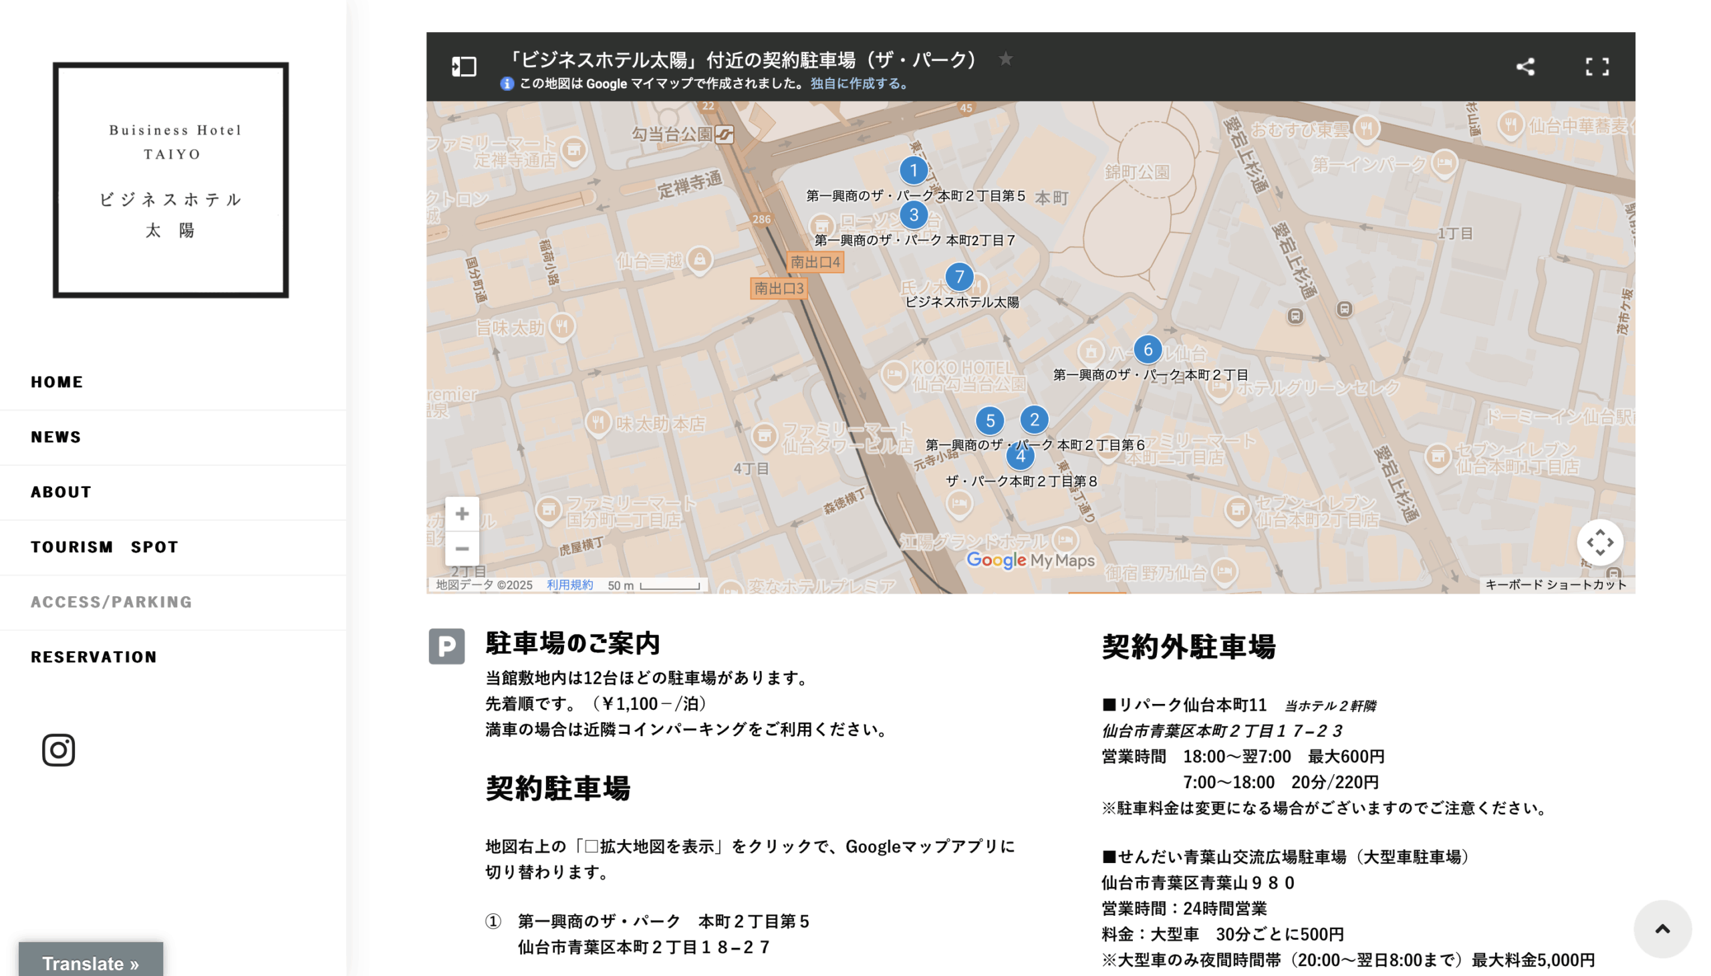Image resolution: width=1711 pixels, height=976 pixels.
Task: Click scroll-to-top arrow button
Action: tap(1662, 929)
